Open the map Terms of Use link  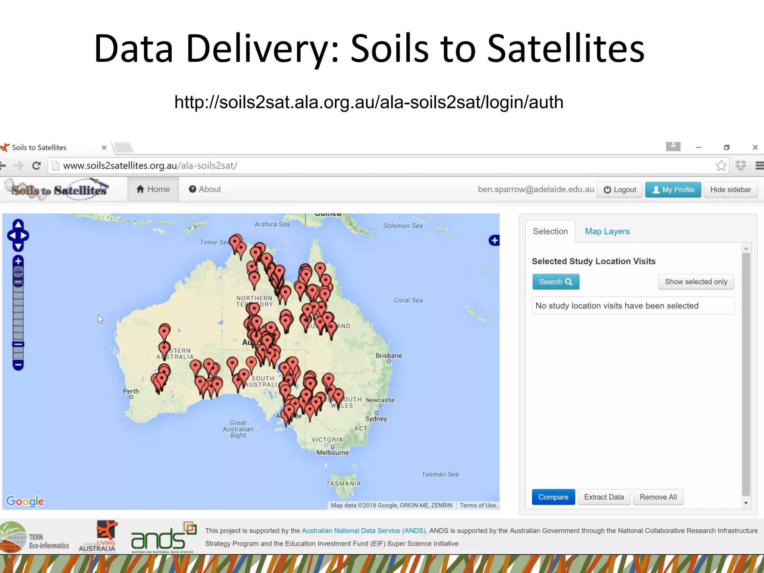point(477,505)
